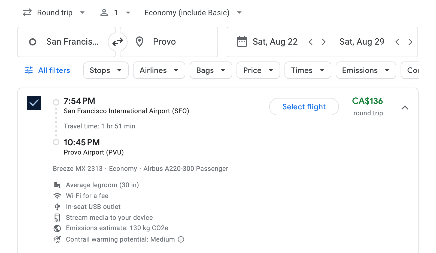Open the Airlines filter dropdown

159,70
